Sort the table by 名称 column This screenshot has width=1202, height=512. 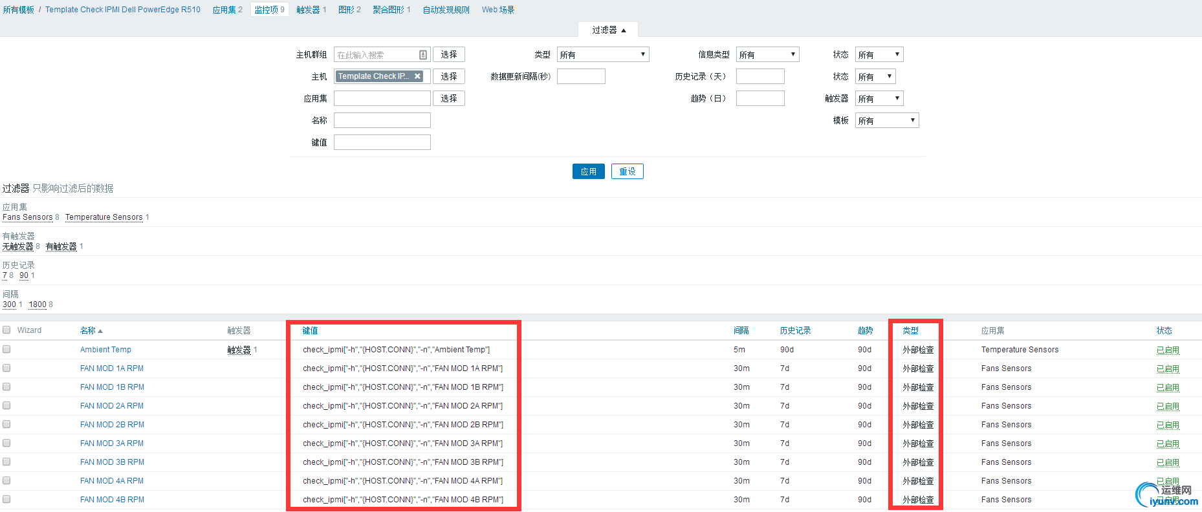[x=91, y=330]
